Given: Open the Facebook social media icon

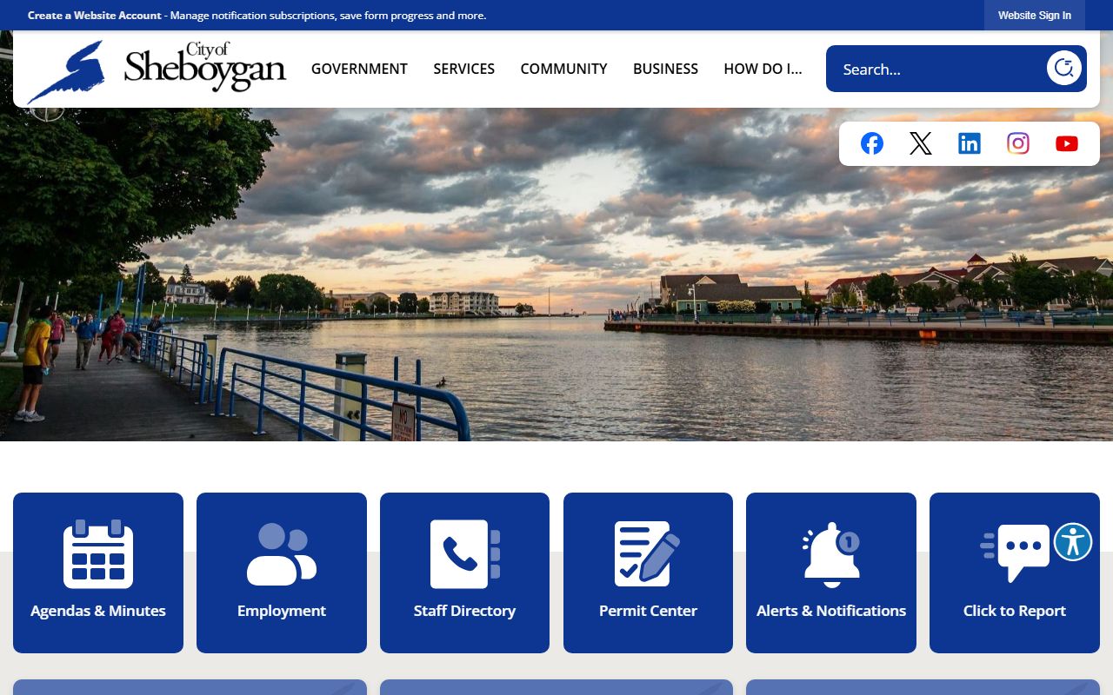Looking at the screenshot, I should [872, 143].
